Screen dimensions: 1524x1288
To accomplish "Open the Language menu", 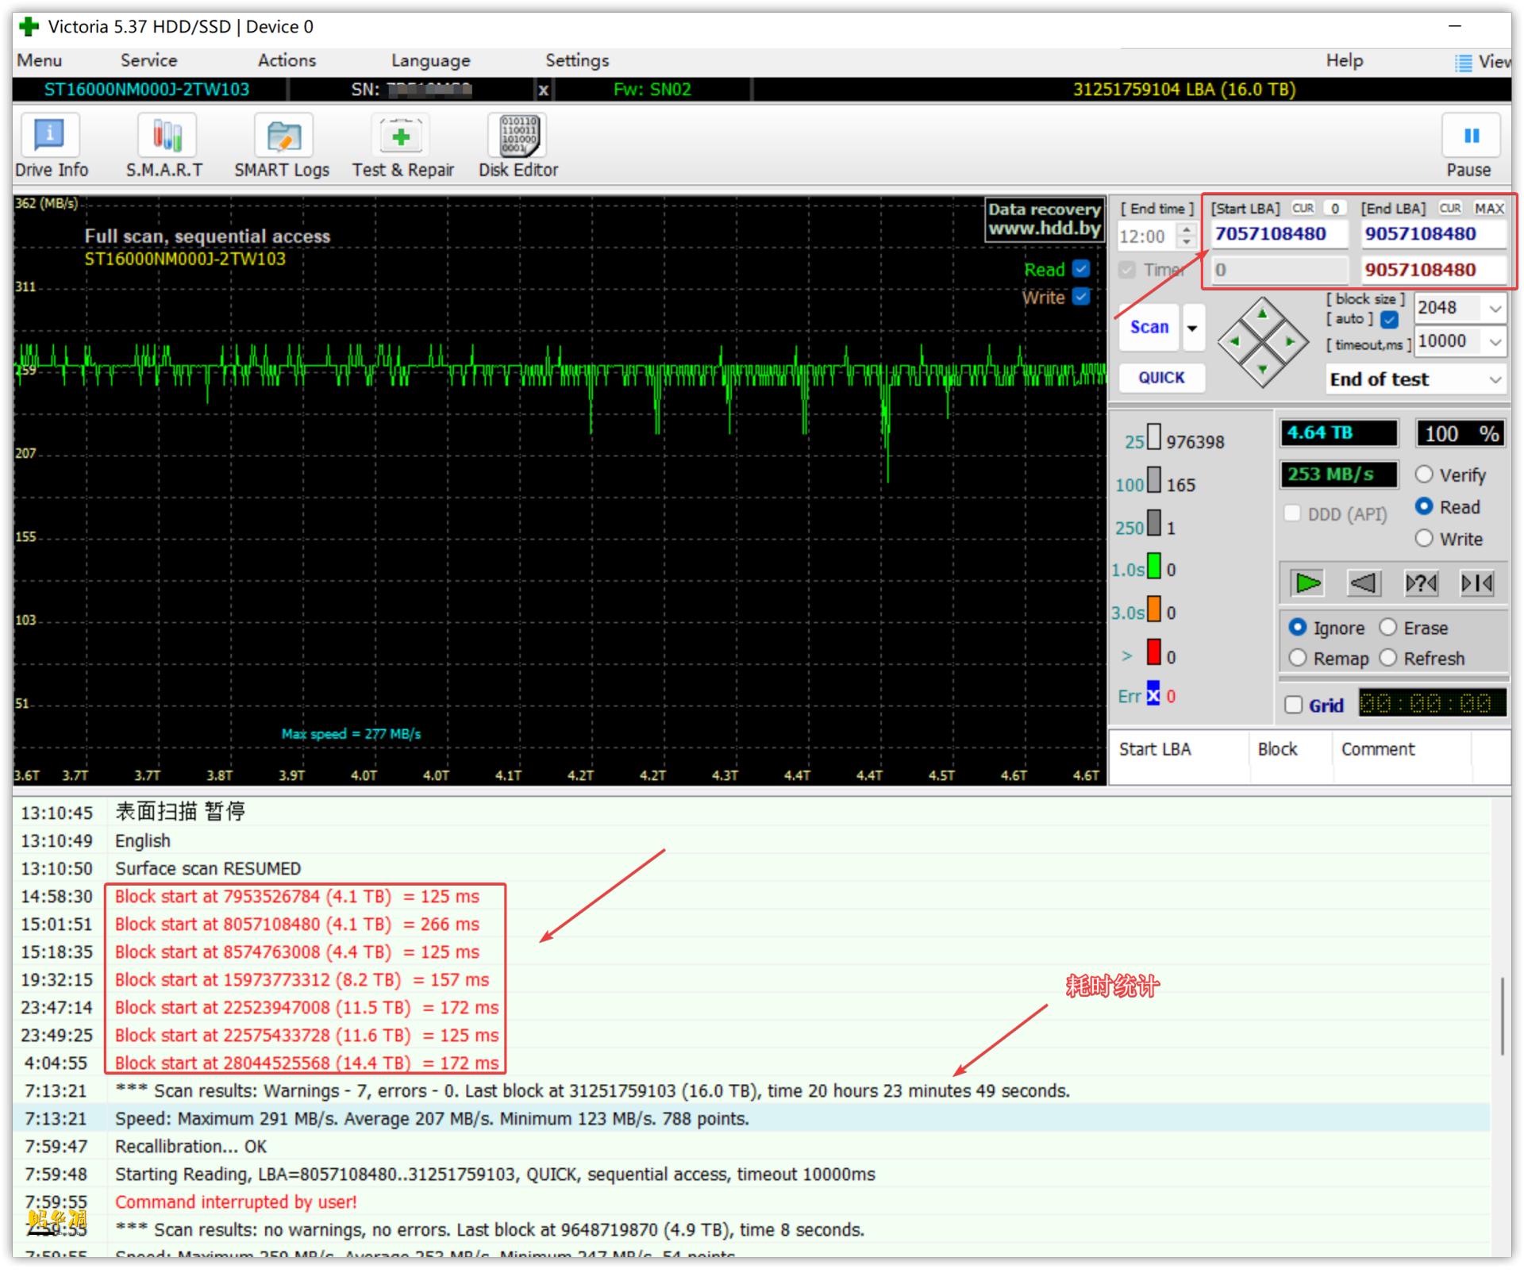I will (x=430, y=60).
